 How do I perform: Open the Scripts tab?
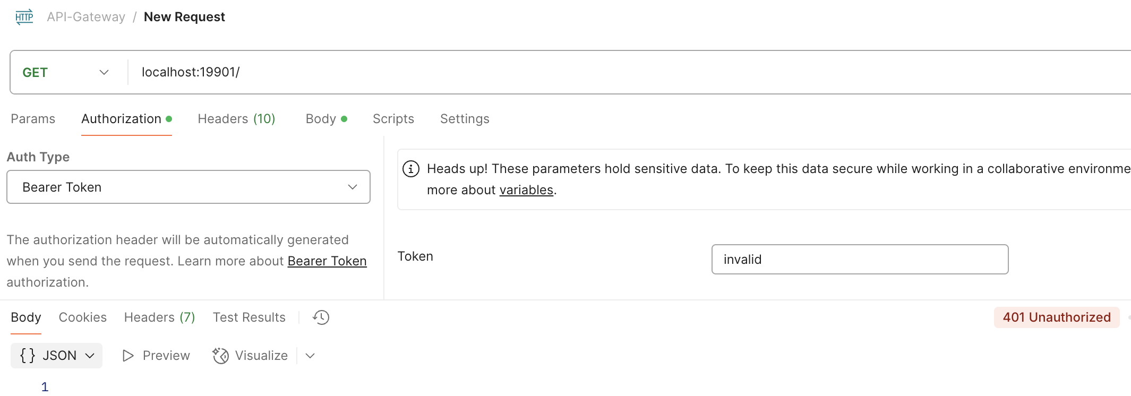(x=393, y=119)
